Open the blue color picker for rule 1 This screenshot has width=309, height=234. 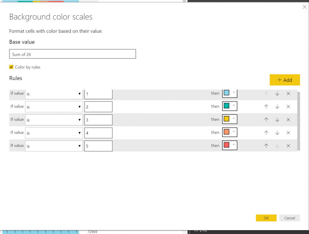(230, 93)
